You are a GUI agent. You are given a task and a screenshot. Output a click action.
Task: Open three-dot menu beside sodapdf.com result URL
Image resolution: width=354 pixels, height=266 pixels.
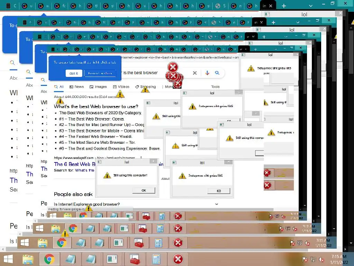coord(141,158)
